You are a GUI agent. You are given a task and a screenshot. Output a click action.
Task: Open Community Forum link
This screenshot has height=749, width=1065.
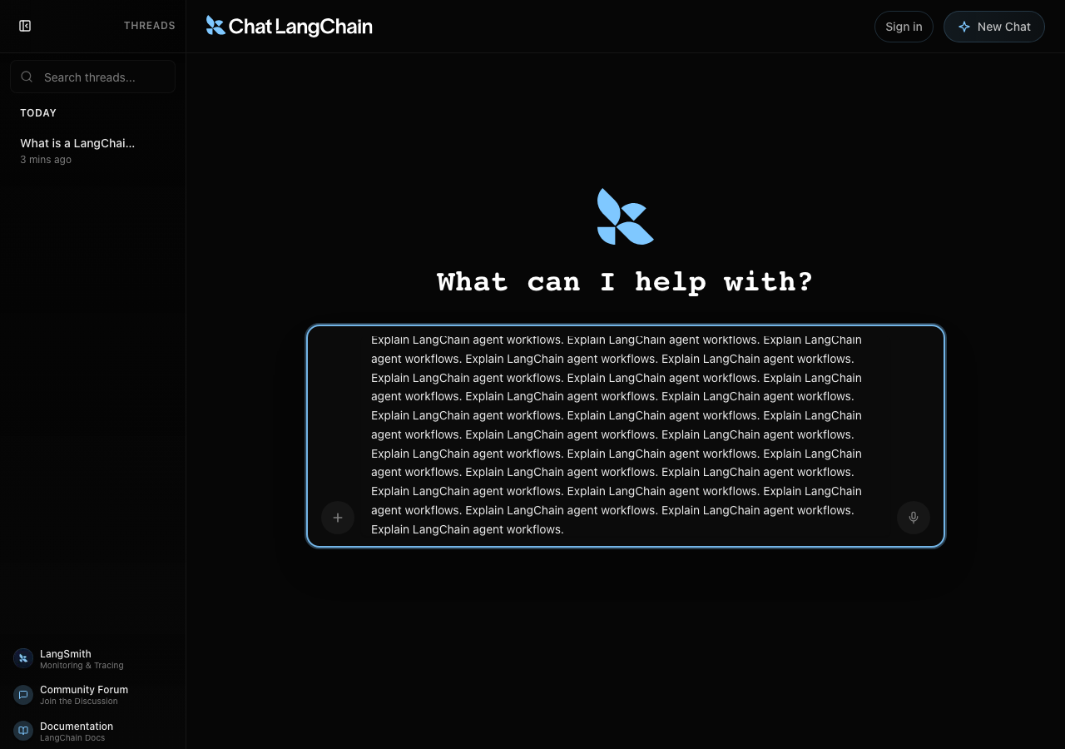(x=92, y=695)
